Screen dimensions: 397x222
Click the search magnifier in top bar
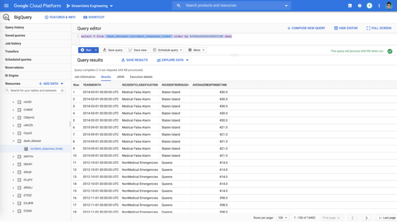tap(178, 6)
